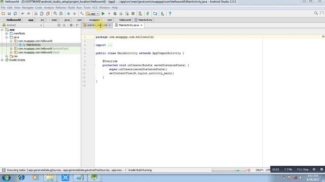Click the Debug app bug icon
Viewport: 325px width, 182px height.
[115, 14]
